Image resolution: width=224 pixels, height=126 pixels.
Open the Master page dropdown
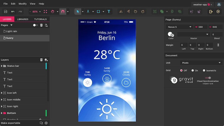point(193,34)
